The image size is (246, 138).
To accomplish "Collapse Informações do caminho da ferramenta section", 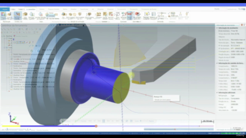I will click(217, 63).
